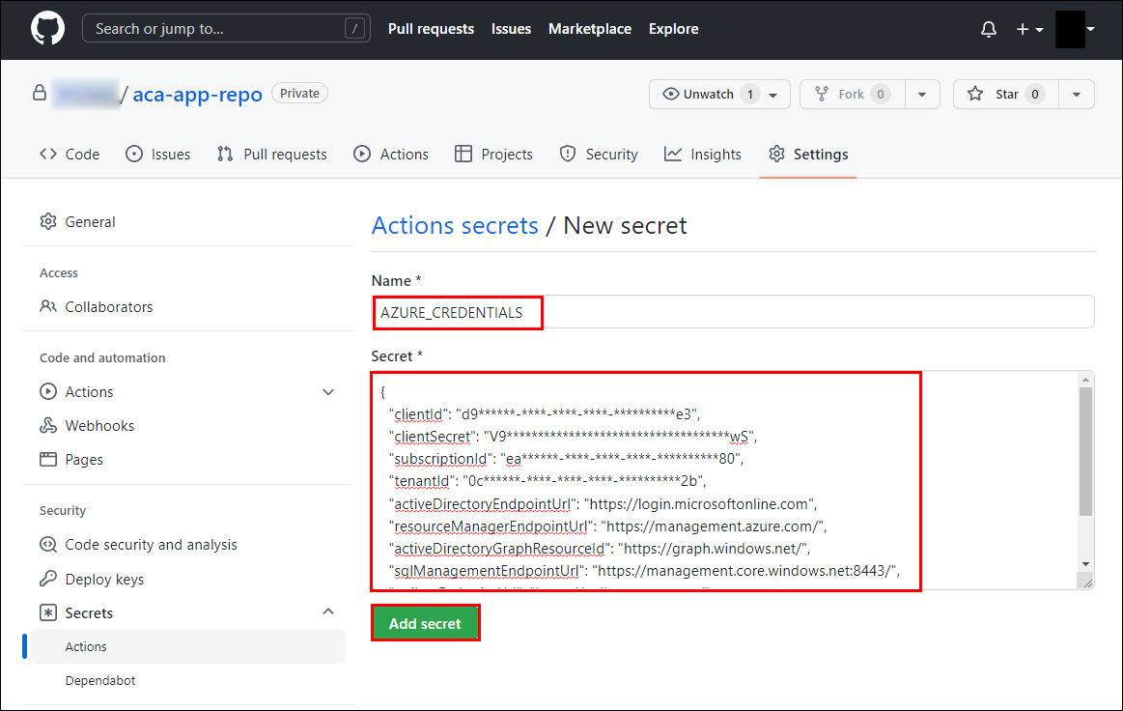Click the Code angle-brackets icon
1123x711 pixels.
[x=48, y=155]
